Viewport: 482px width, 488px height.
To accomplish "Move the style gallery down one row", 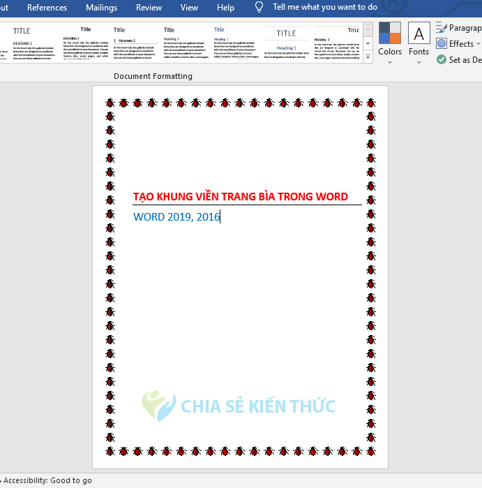I will click(368, 43).
